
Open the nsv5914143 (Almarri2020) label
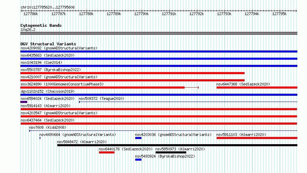46,106
